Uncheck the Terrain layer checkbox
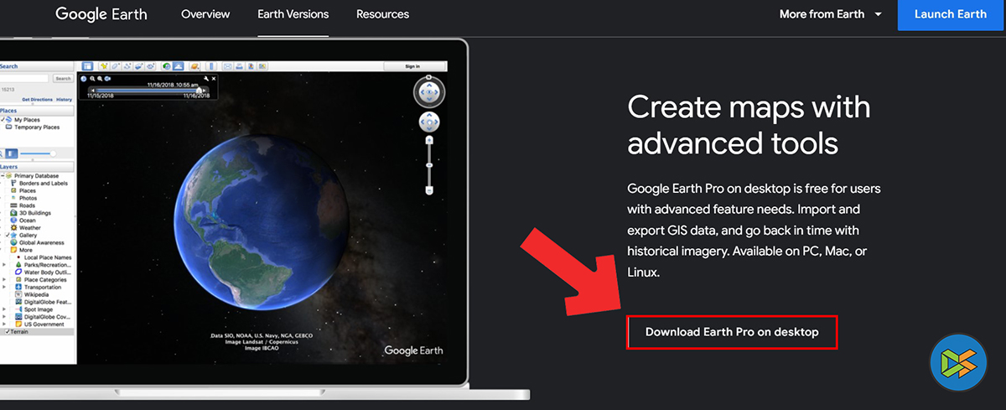Image resolution: width=1006 pixels, height=410 pixels. [8, 331]
